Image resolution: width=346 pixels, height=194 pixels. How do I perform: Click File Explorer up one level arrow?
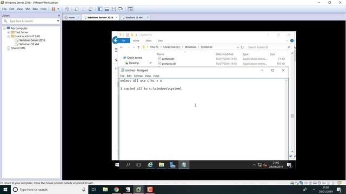point(138,47)
